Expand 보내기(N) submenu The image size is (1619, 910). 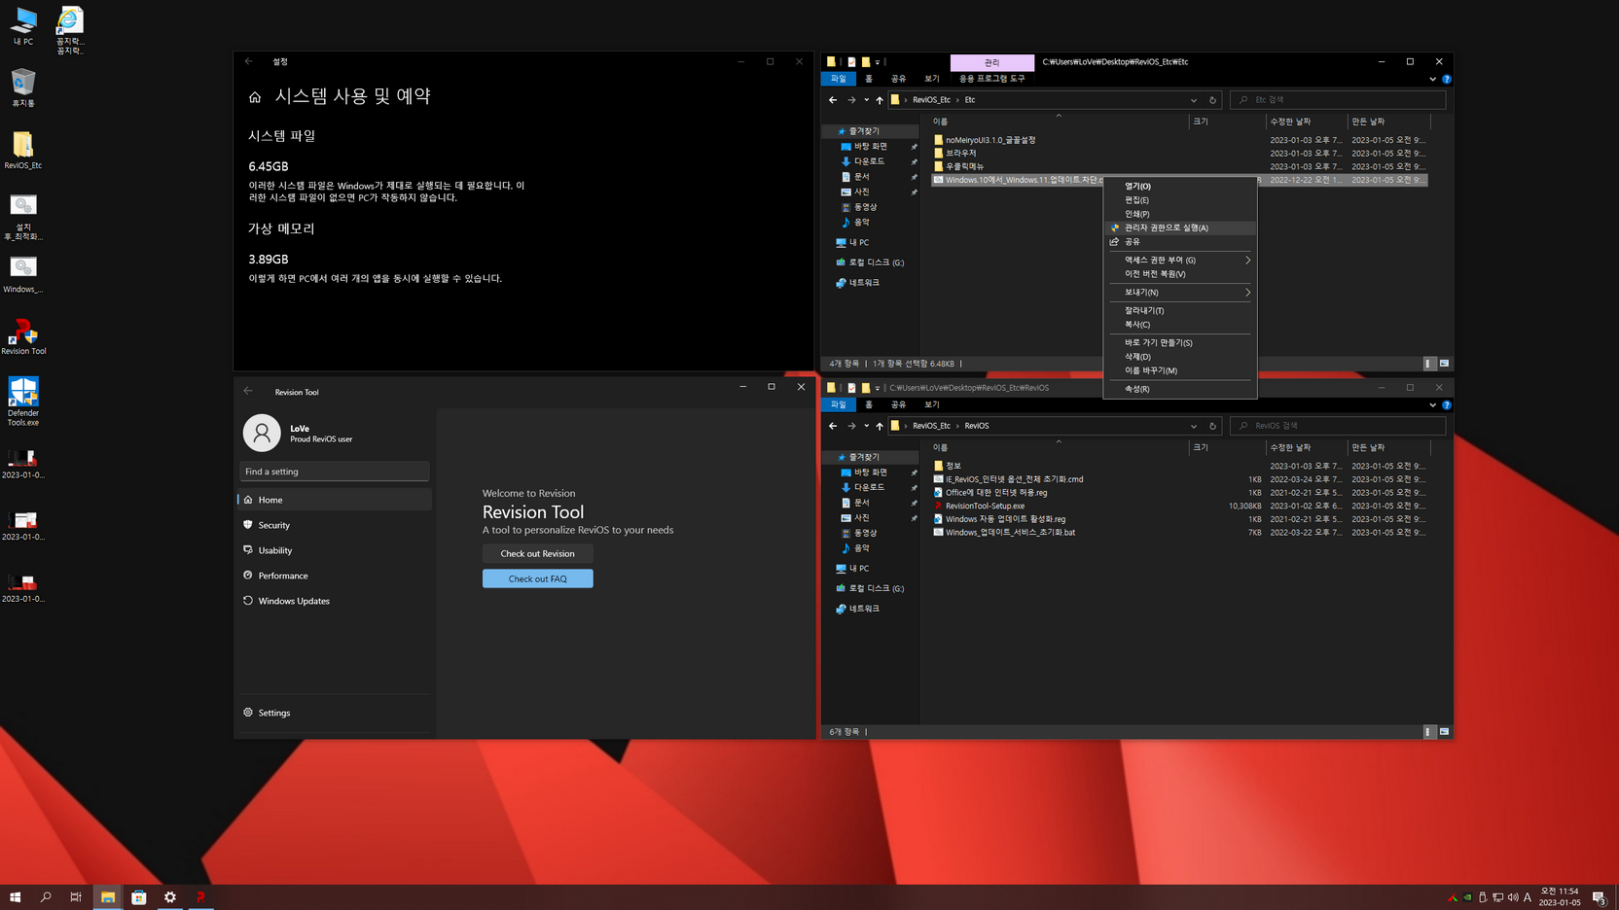click(x=1180, y=292)
